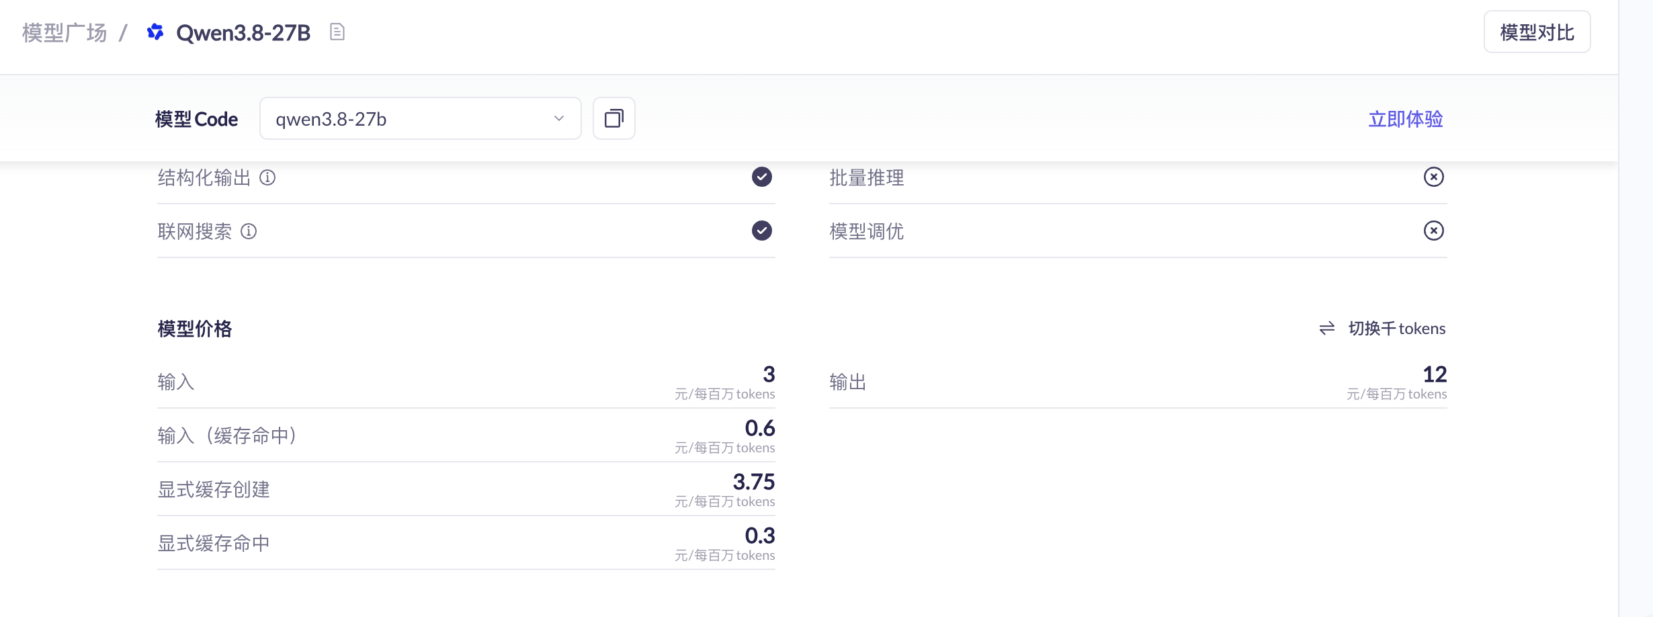Switch pricing to 切换千 tokens

click(x=1397, y=328)
